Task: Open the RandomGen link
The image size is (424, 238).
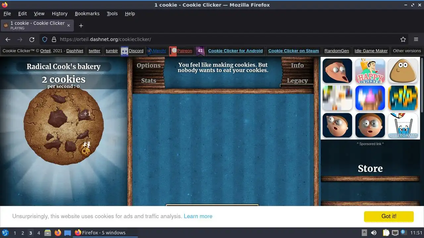Action: pos(337,51)
